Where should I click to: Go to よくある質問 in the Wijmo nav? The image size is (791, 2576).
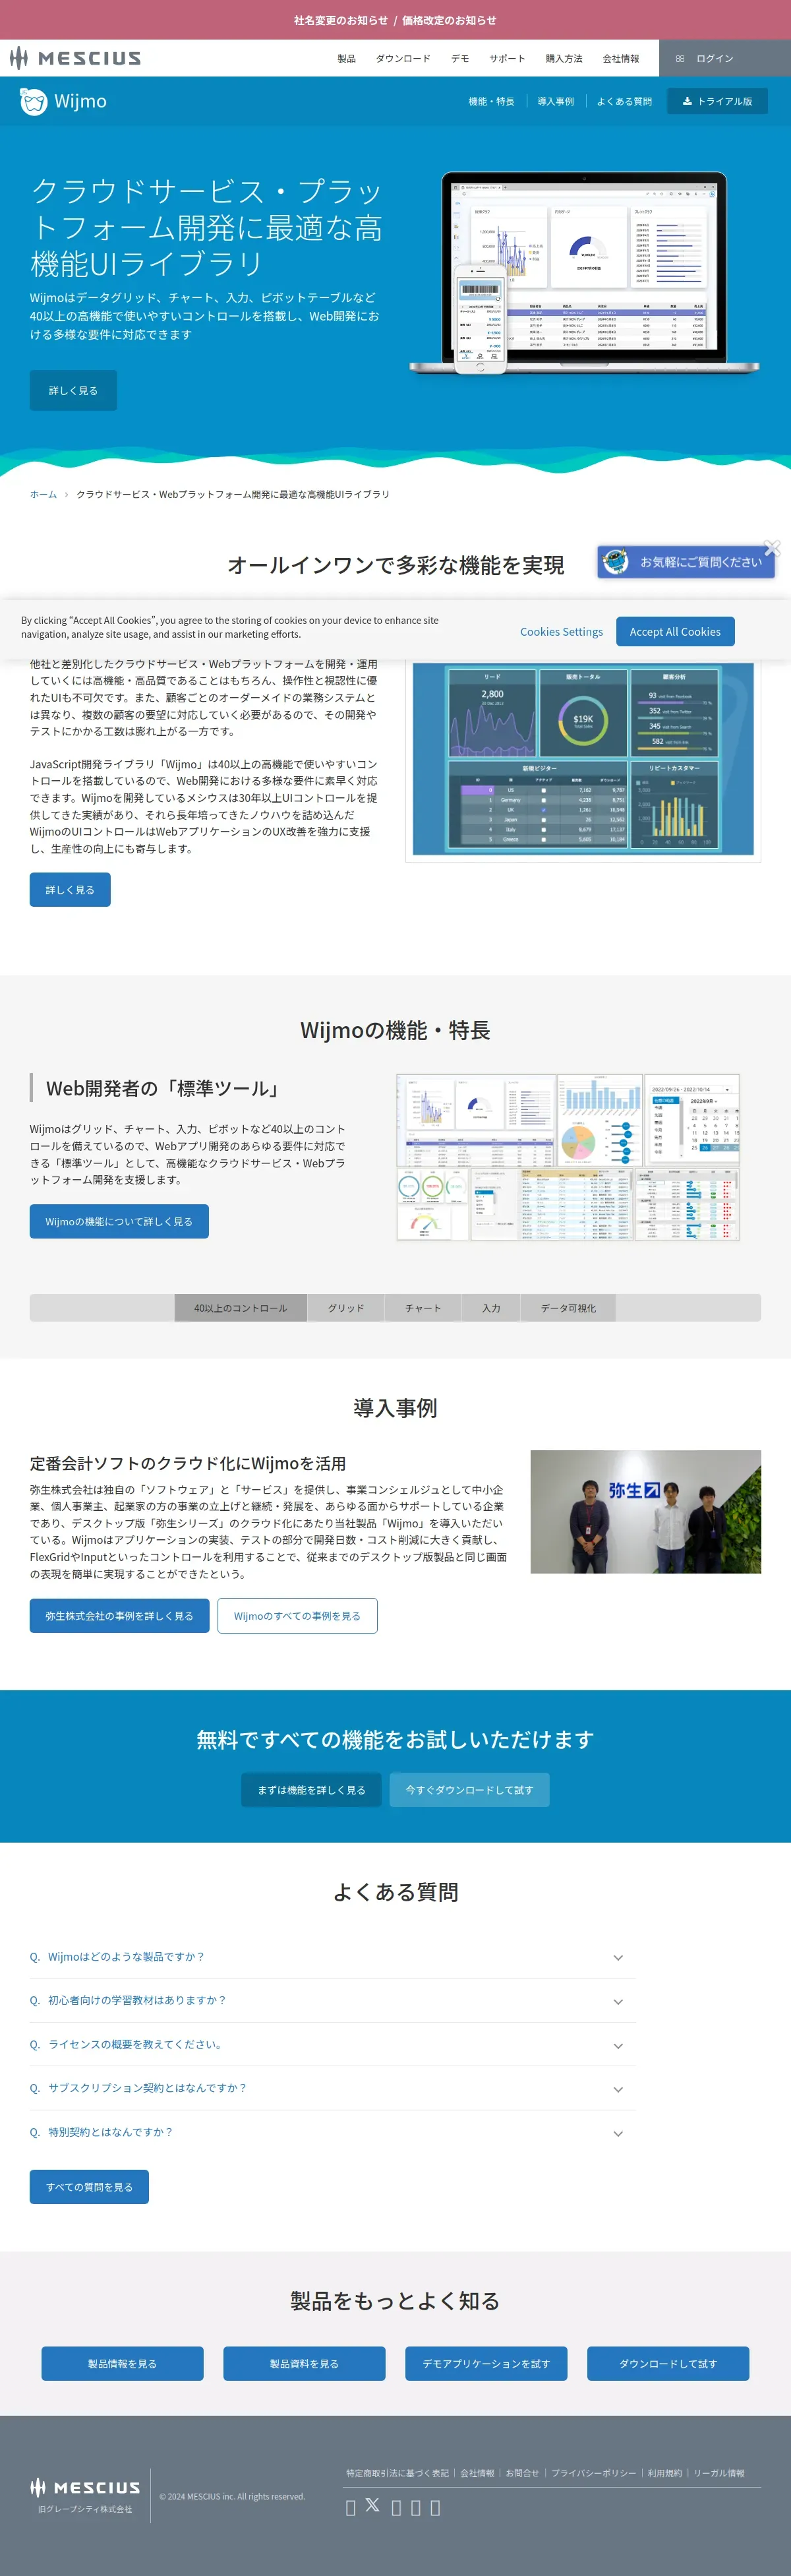click(x=624, y=101)
